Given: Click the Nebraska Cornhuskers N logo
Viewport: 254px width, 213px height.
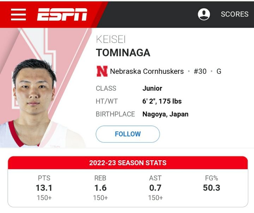Looking at the screenshot, I should pos(102,71).
